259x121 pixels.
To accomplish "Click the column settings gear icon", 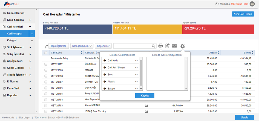I will point(183,46).
